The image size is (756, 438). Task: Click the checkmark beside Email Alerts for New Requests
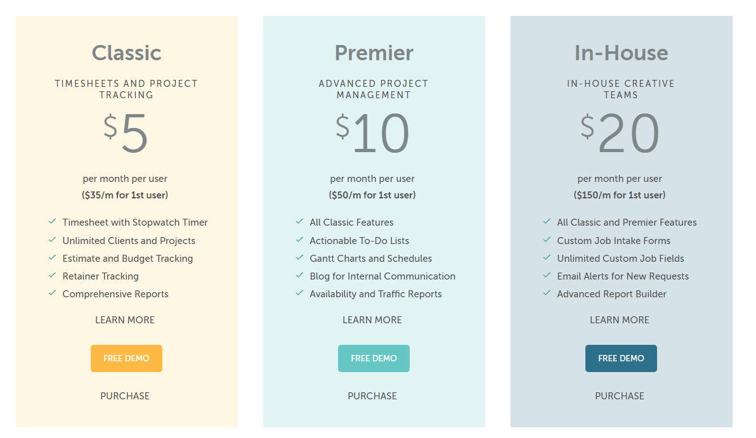547,275
